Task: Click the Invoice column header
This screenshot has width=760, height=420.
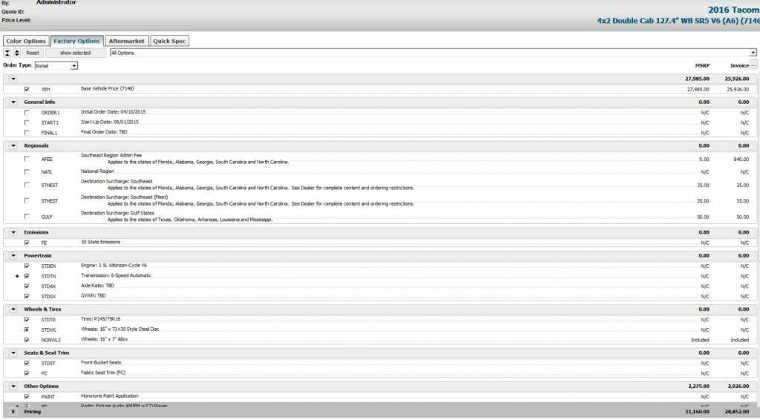Action: click(740, 65)
